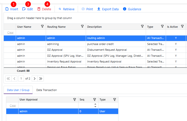Select the 'DZ Approval' routing name cell

click(66, 50)
